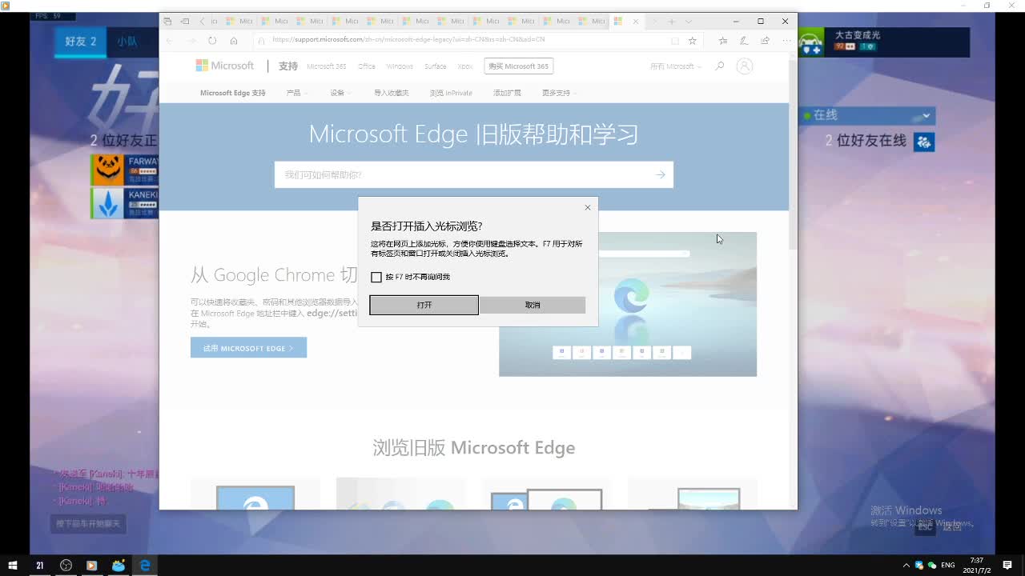
Task: Click the Edge share icon
Action: [766, 41]
